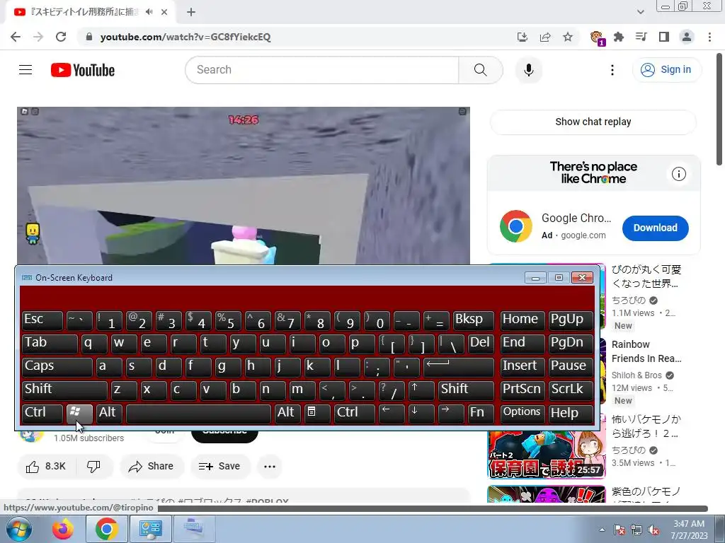Open On-Screen Keyboard from taskbar
Screen dimensions: 725x543
[193, 529]
